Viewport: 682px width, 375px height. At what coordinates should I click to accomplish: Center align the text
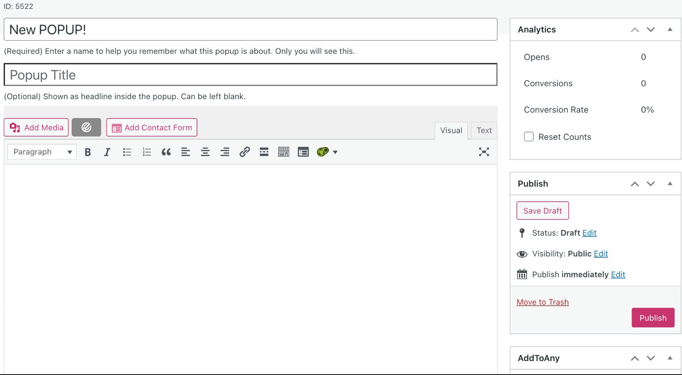(205, 152)
